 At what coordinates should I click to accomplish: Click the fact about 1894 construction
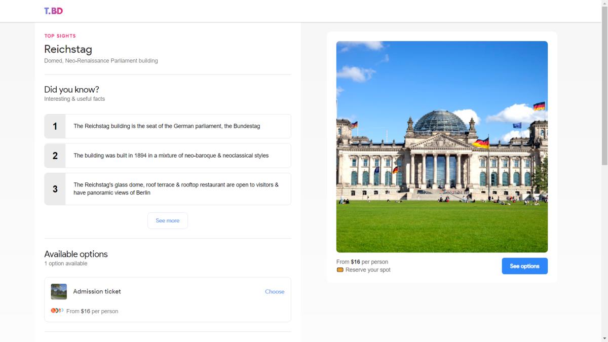coord(171,156)
